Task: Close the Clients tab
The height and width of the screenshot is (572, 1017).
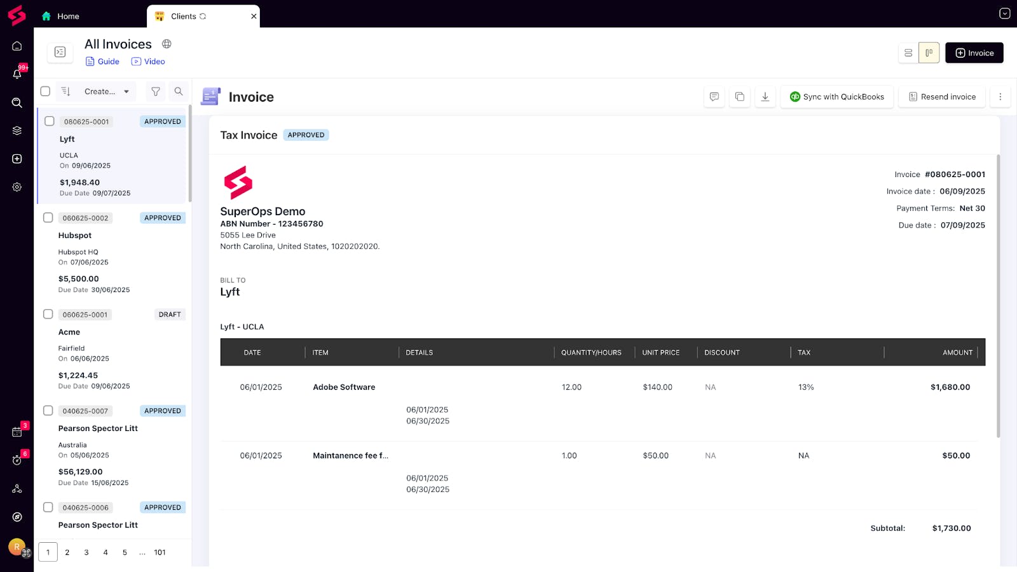Action: (x=254, y=17)
